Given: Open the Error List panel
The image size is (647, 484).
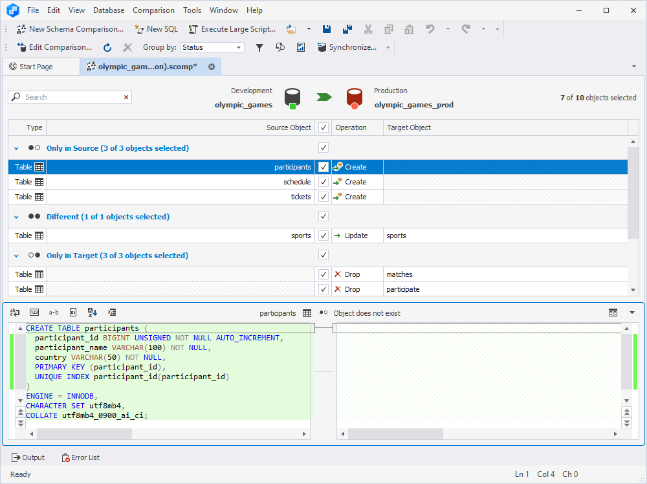Looking at the screenshot, I should 80,457.
